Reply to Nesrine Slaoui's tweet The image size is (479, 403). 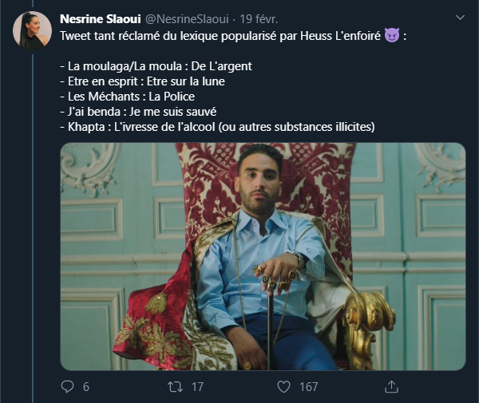(x=67, y=386)
